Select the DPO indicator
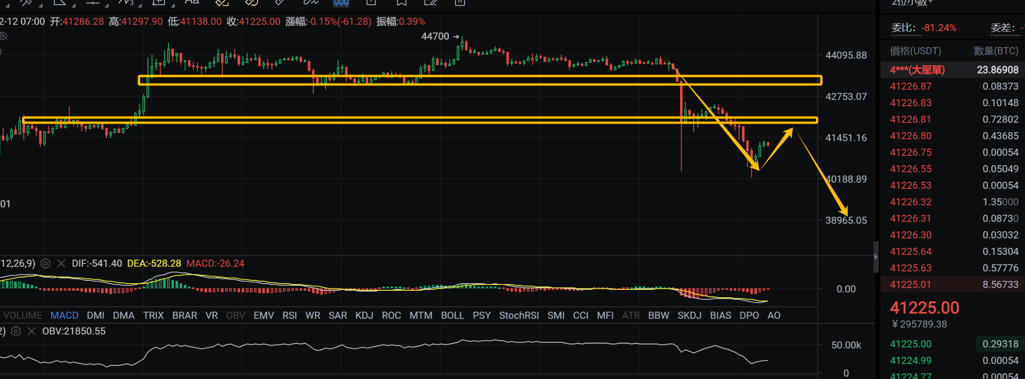 click(x=749, y=315)
